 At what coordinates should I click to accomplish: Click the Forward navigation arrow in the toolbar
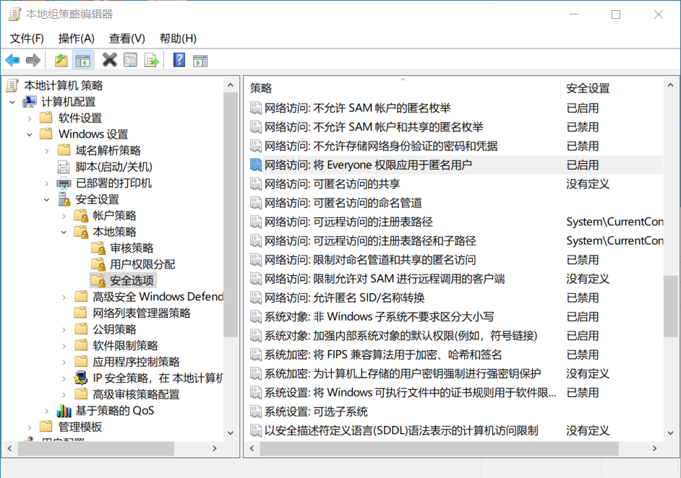[x=33, y=60]
